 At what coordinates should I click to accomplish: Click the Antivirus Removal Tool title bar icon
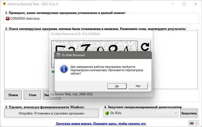click(4, 4)
